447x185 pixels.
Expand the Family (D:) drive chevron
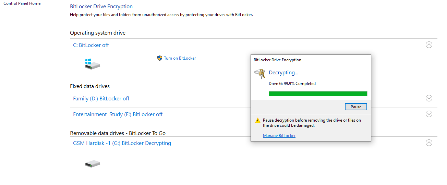429,98
